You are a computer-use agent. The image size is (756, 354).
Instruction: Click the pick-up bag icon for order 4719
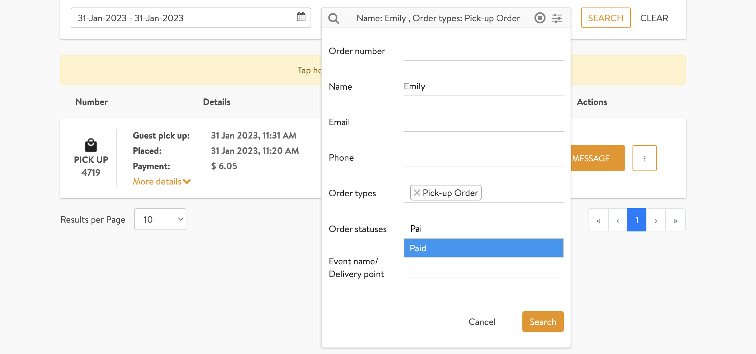[91, 145]
